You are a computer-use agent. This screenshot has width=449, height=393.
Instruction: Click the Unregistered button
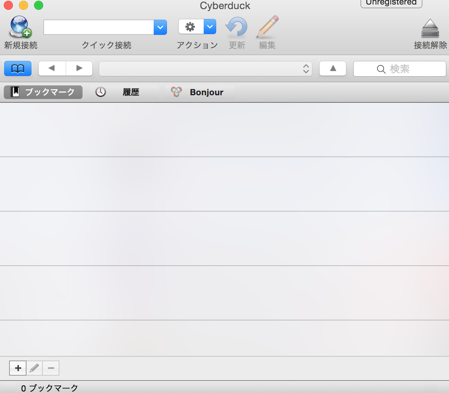pos(391,3)
